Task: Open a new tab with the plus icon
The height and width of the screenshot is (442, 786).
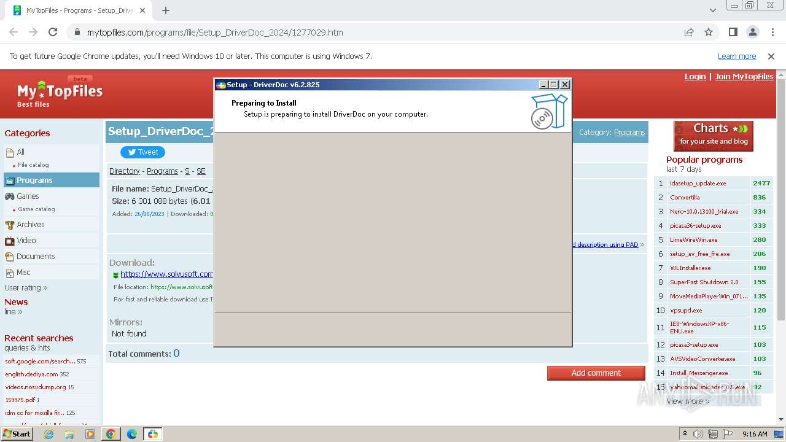Action: click(x=166, y=10)
